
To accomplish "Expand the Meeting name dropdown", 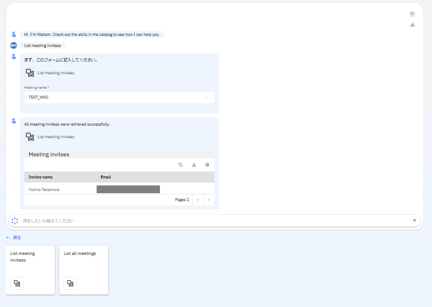I will pos(207,98).
